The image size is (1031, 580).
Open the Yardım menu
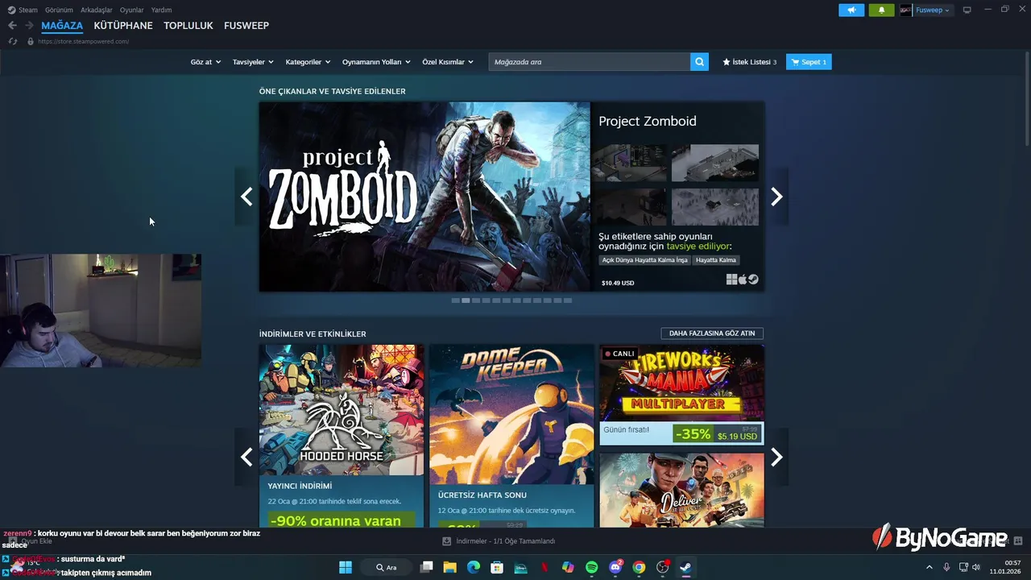pos(161,10)
